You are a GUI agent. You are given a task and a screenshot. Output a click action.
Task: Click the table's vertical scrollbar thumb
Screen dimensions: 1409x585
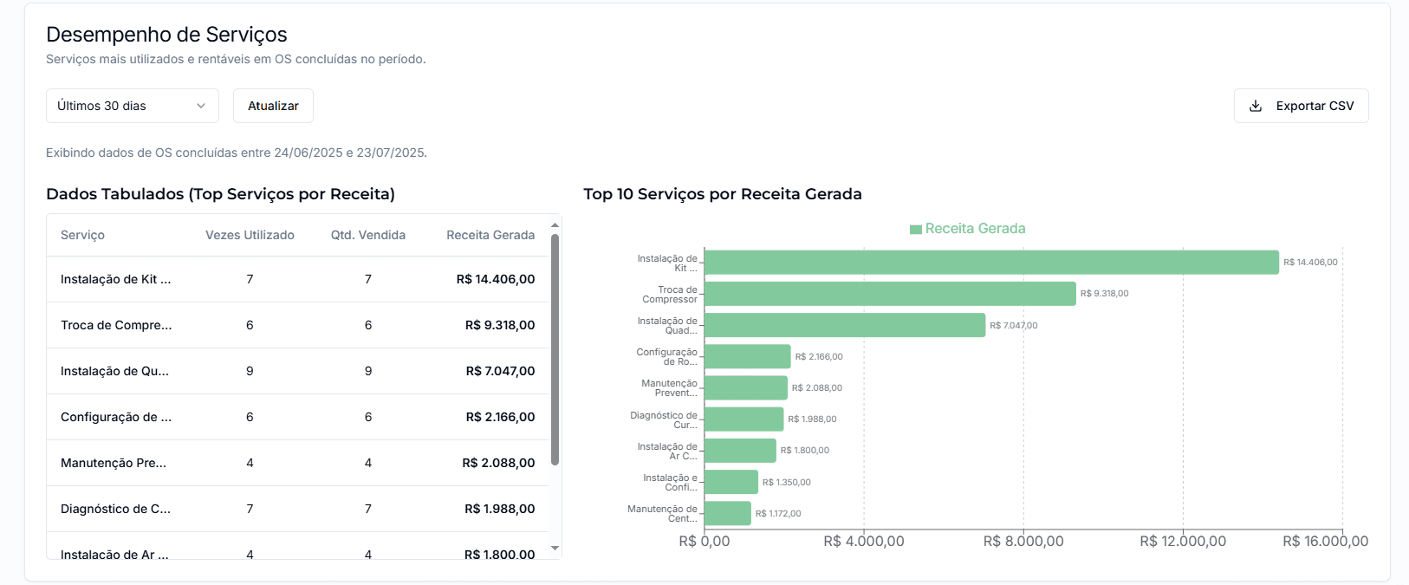pyautogui.click(x=555, y=347)
